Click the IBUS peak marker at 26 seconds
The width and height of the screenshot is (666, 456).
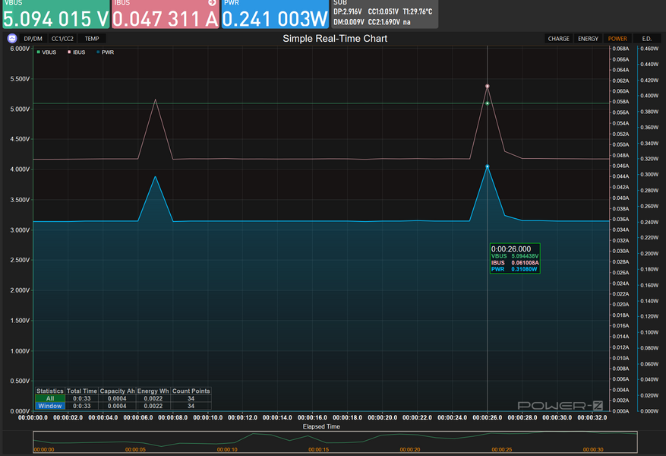click(x=487, y=86)
